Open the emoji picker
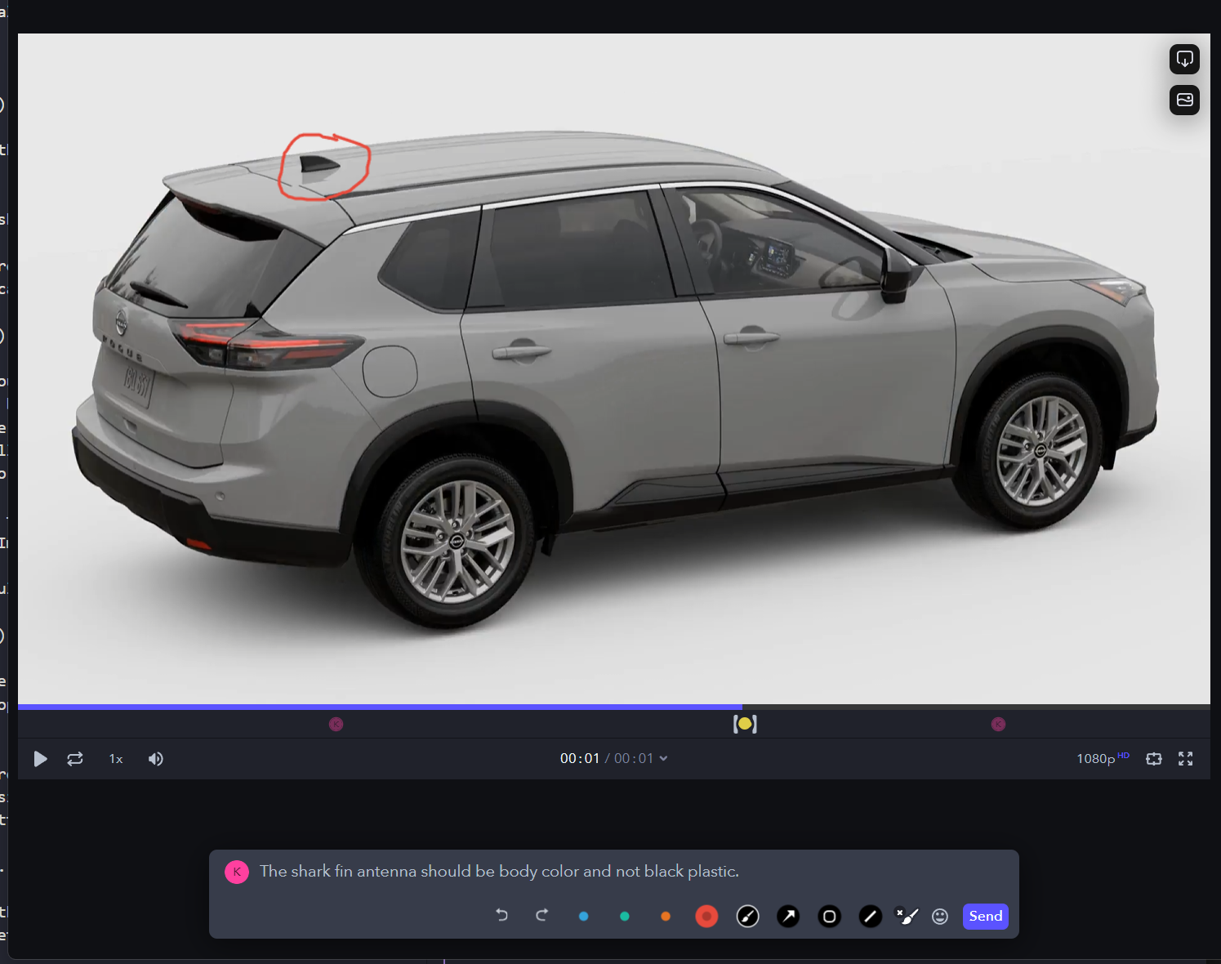 click(940, 917)
